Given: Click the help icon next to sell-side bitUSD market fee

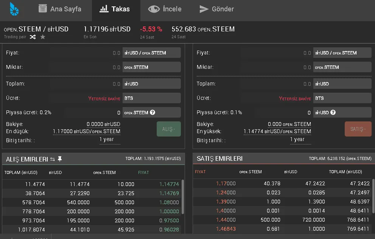Looking at the screenshot, I should 333,112.
